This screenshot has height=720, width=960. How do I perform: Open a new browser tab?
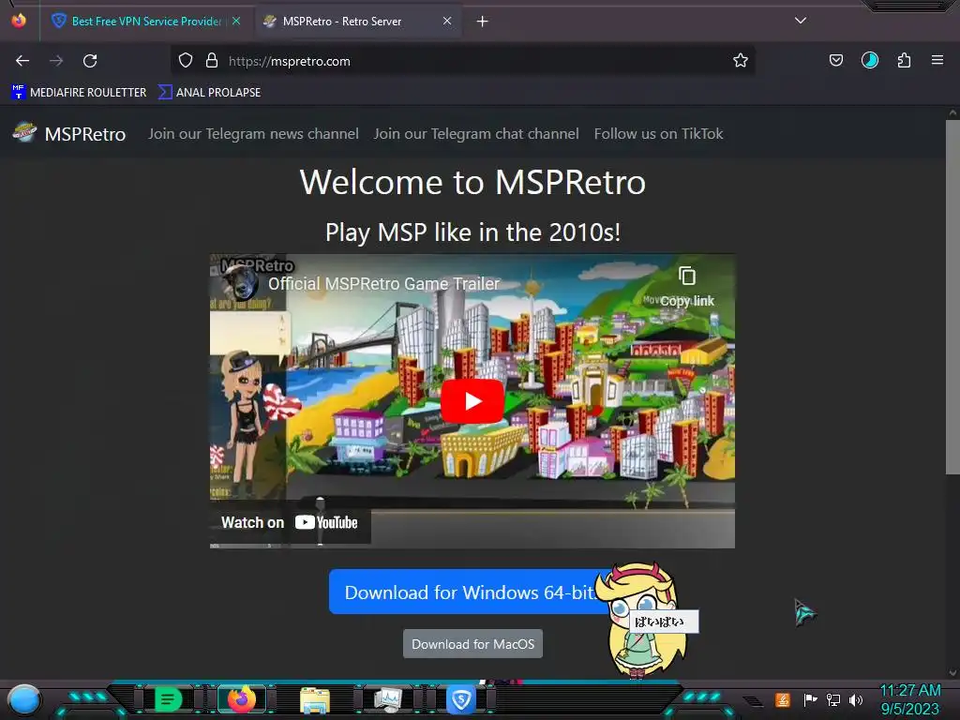(x=483, y=22)
